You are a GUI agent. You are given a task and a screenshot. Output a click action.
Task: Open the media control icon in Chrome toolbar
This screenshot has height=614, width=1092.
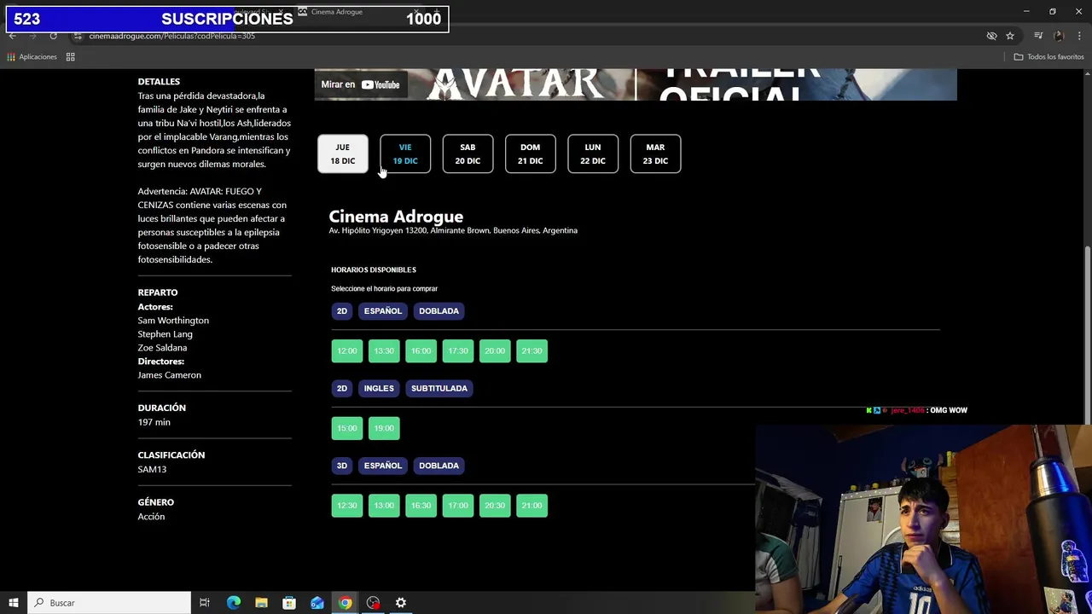click(1038, 36)
